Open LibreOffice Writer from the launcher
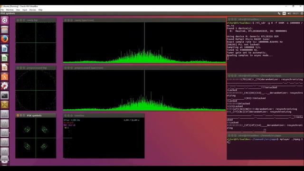 [x=4, y=48]
